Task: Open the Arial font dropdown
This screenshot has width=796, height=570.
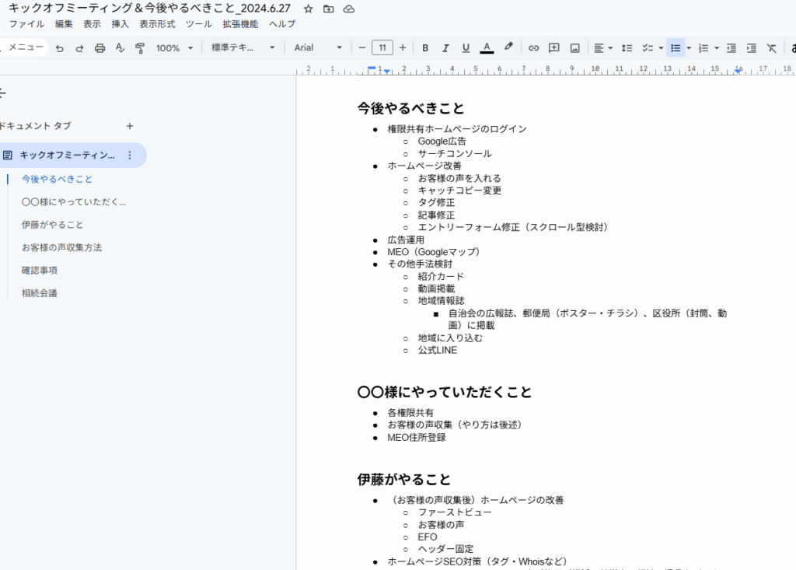Action: [x=318, y=48]
